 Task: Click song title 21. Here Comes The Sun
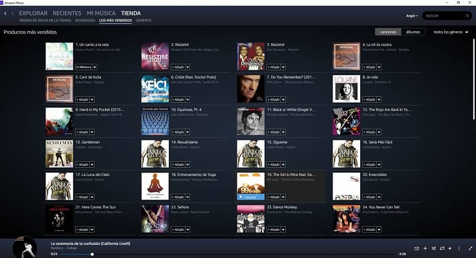point(96,207)
